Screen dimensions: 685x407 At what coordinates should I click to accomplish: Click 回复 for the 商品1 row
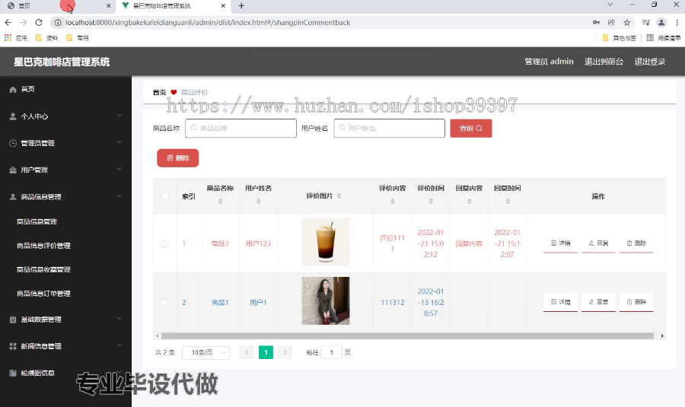[598, 302]
